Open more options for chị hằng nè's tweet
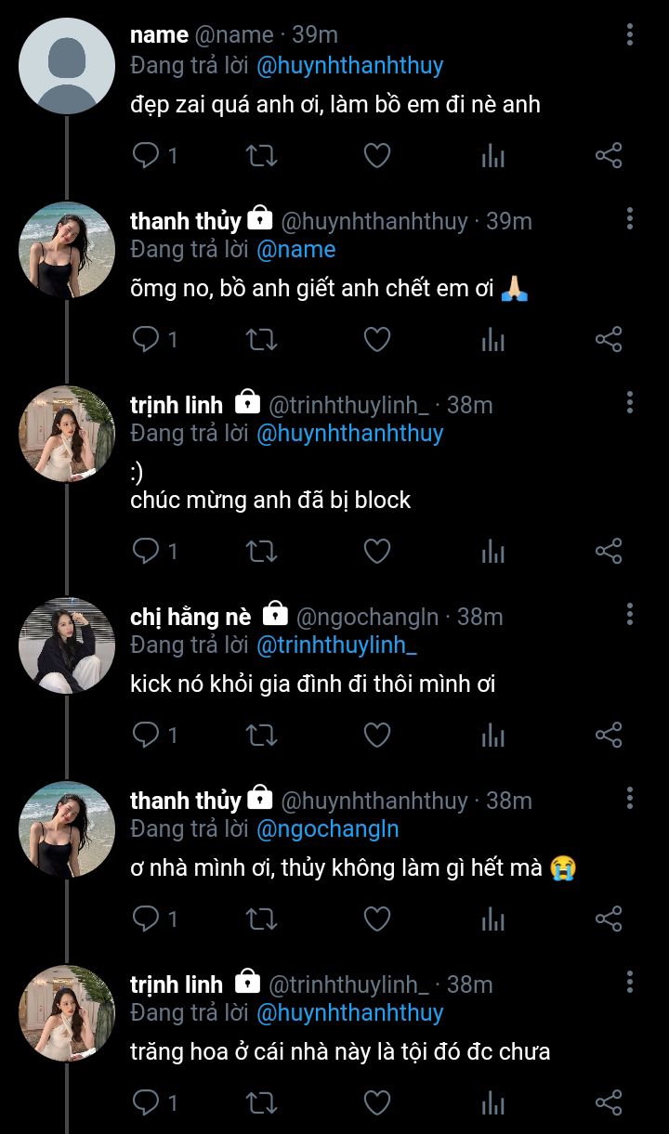Viewport: 669px width, 1134px height. click(629, 615)
